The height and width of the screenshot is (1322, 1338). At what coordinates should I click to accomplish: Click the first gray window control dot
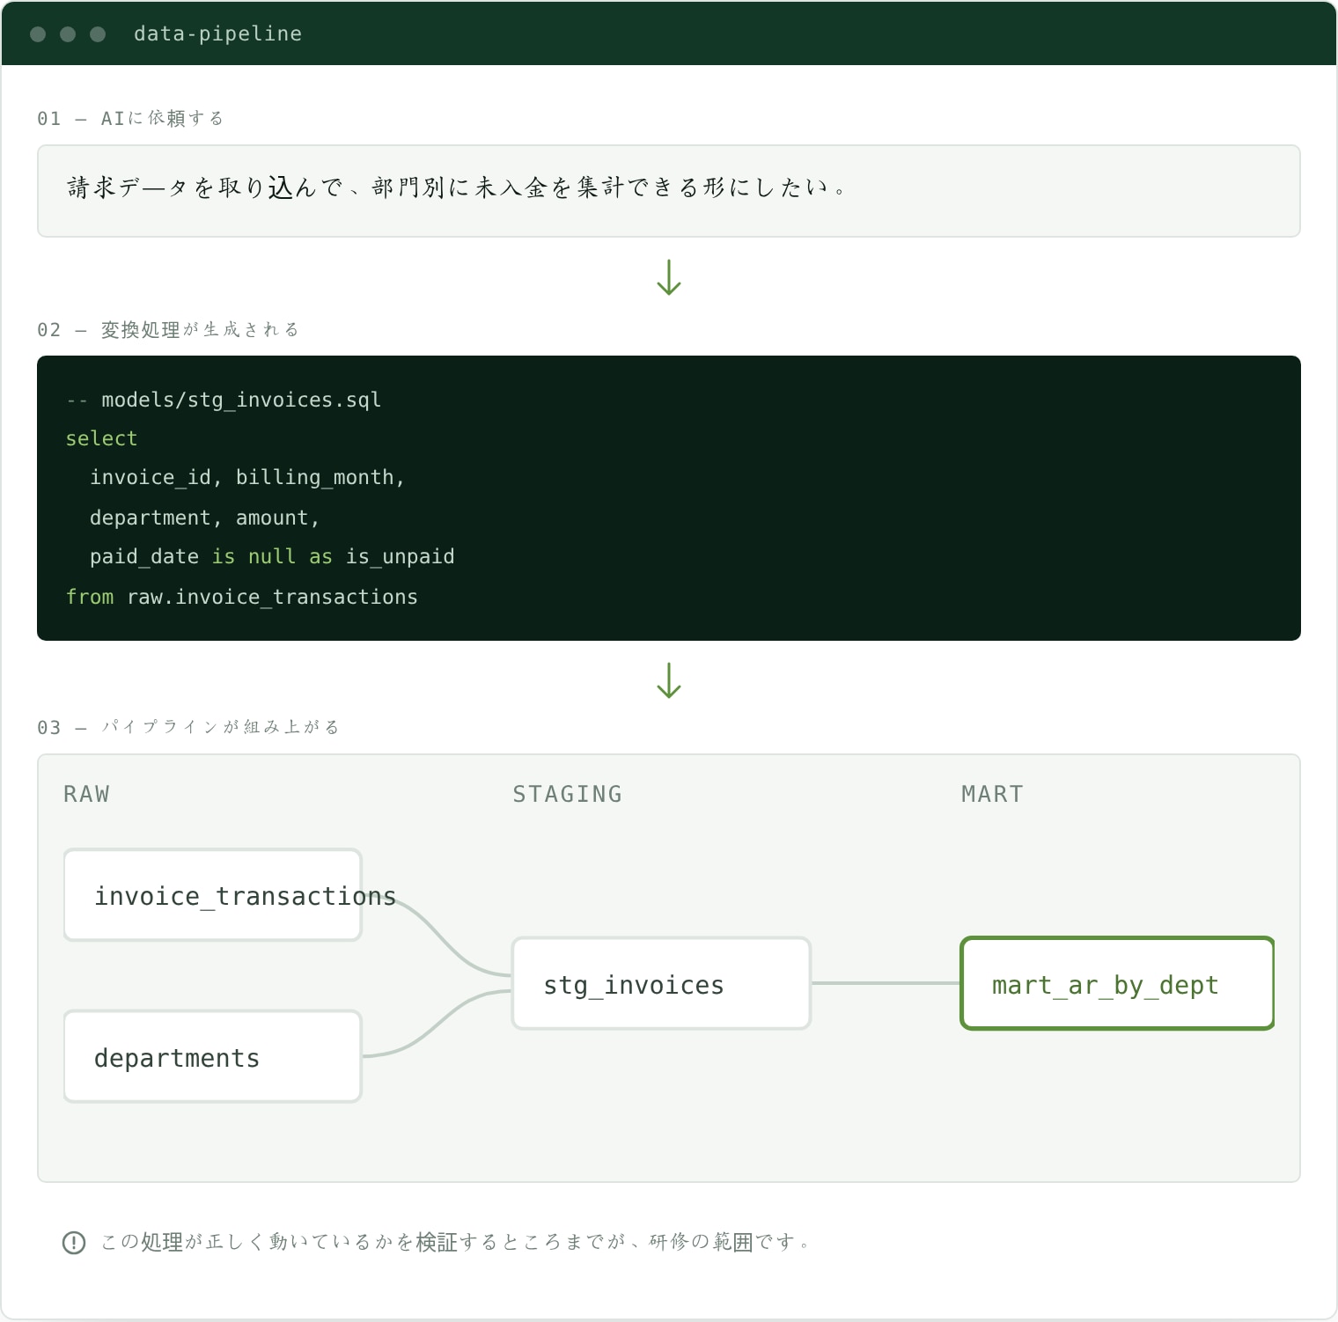[38, 33]
